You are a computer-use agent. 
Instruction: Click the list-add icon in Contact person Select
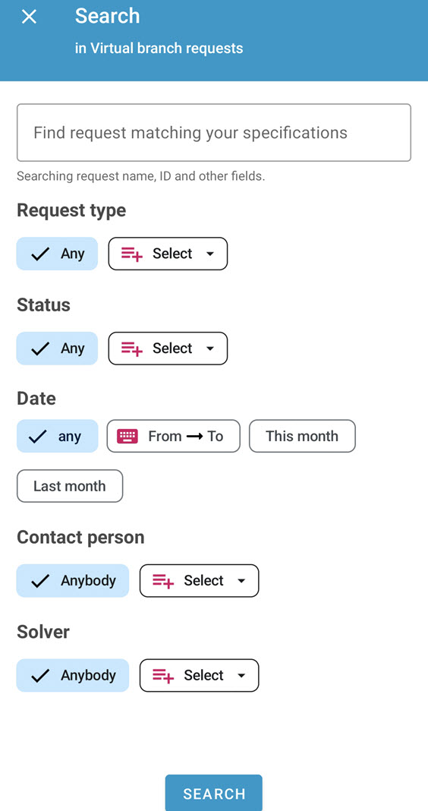(x=163, y=581)
